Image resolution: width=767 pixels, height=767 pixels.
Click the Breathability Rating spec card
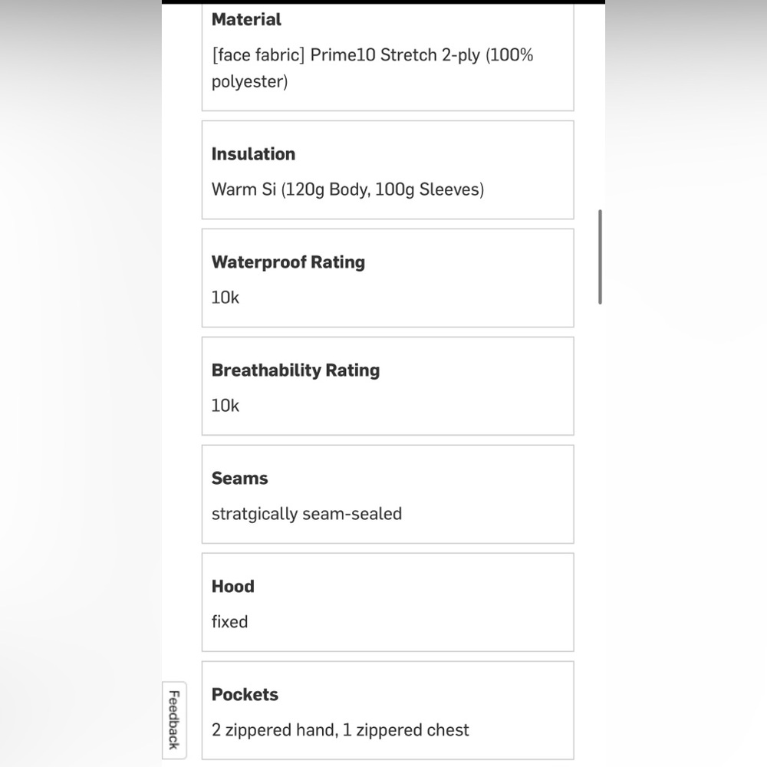click(x=388, y=387)
